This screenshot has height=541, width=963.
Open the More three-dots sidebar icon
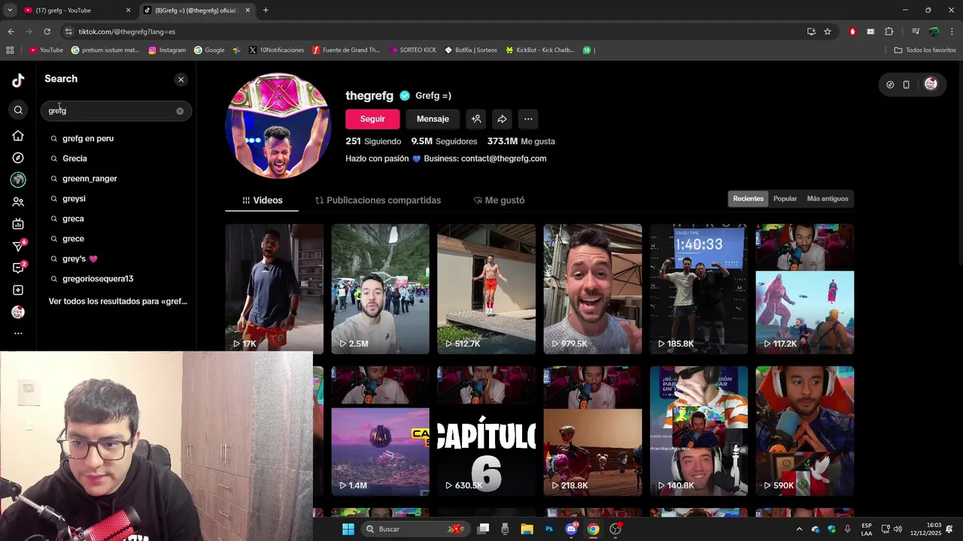coord(18,333)
